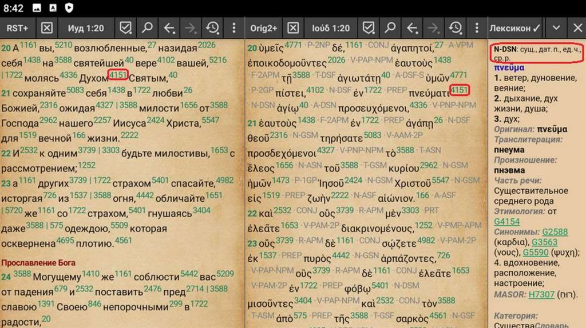Screen dimensions: 586x328
Task: Open search in the RST+ pane
Action: coord(147,28)
